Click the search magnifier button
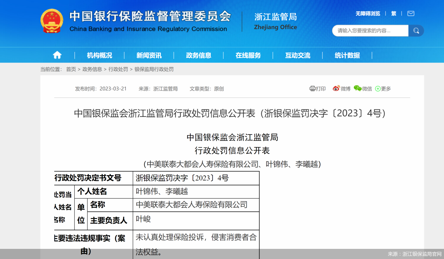The image size is (444, 259). (x=416, y=31)
